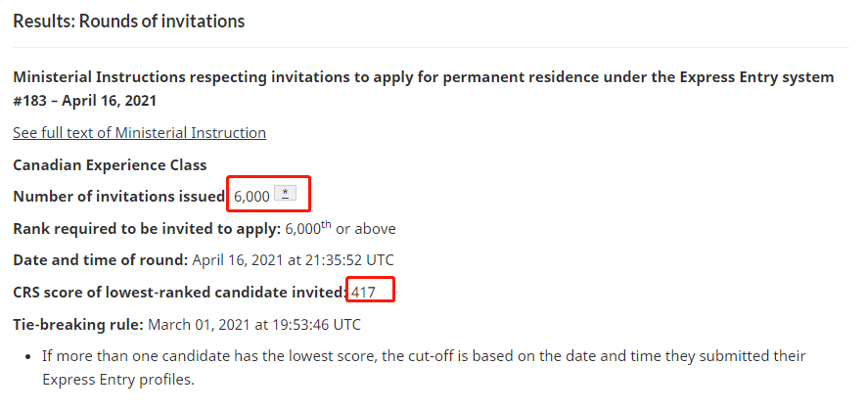866x411 pixels.
Task: Click the Canadian Experience Class label
Action: [110, 164]
